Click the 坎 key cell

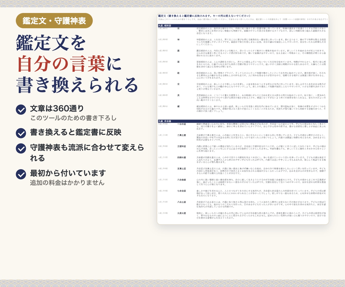click(178, 29)
